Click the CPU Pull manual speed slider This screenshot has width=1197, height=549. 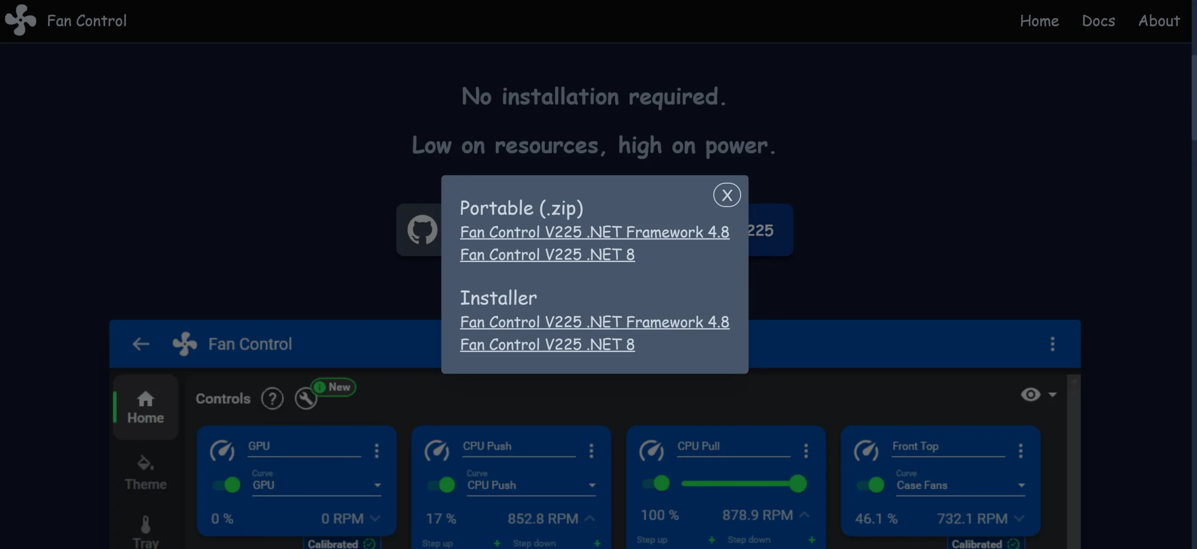pos(739,484)
